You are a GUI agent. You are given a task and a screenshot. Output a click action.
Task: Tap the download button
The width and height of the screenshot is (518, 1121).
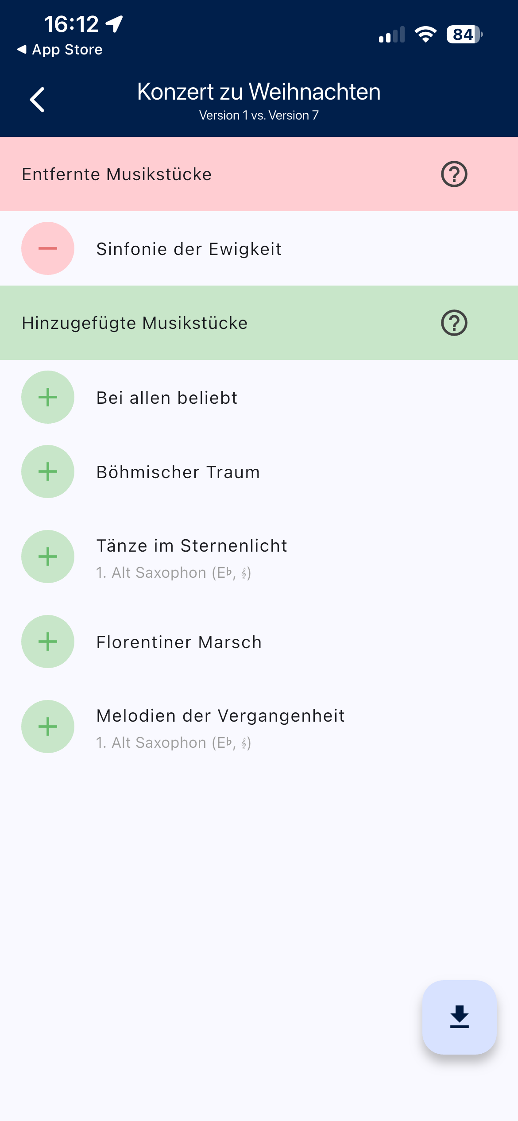(x=459, y=1017)
